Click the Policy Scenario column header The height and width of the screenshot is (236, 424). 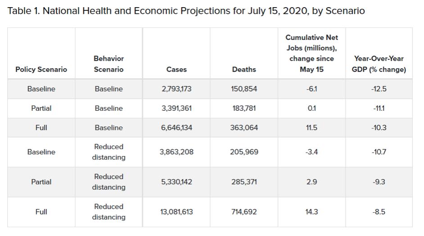pyautogui.click(x=41, y=70)
